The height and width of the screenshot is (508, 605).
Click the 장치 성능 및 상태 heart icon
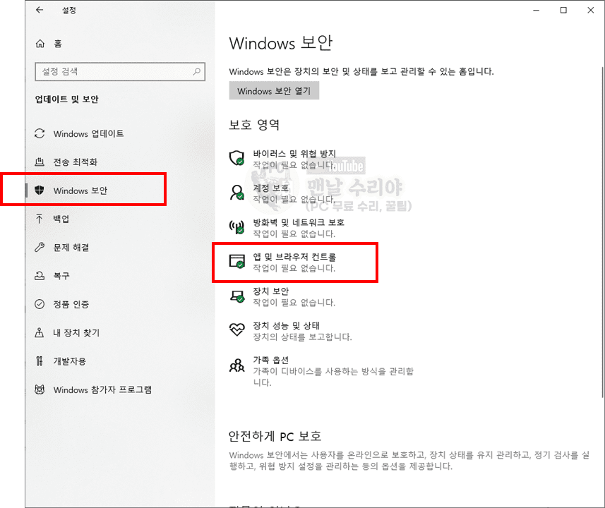(237, 330)
